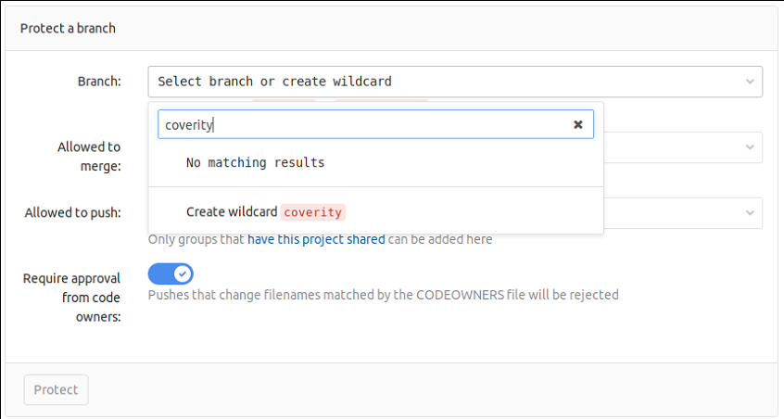Choose Create wildcard coverity option
Viewport: 784px width, 419px height.
click(x=265, y=212)
